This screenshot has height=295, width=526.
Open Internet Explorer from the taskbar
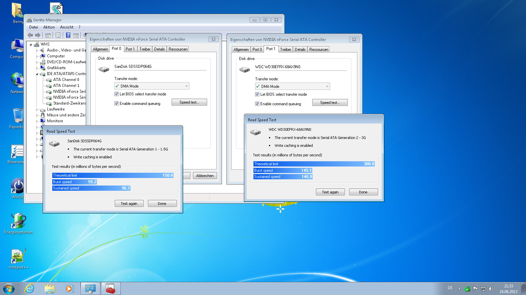click(30, 288)
